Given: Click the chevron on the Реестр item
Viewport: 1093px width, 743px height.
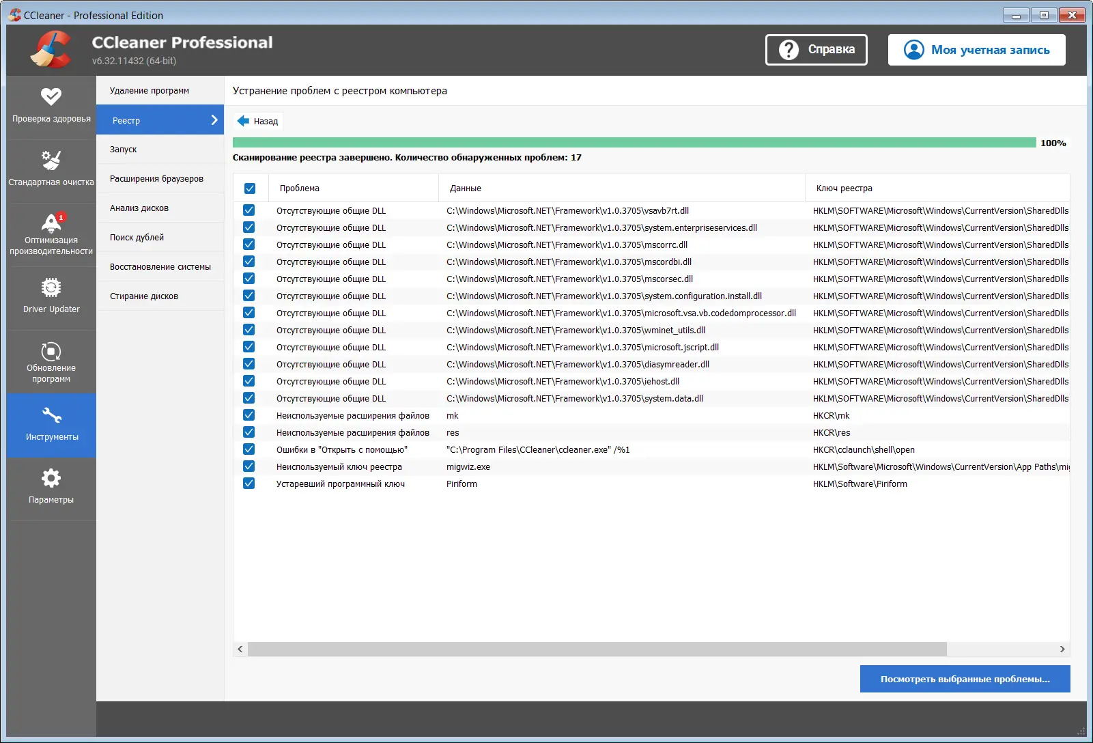Looking at the screenshot, I should tap(214, 120).
